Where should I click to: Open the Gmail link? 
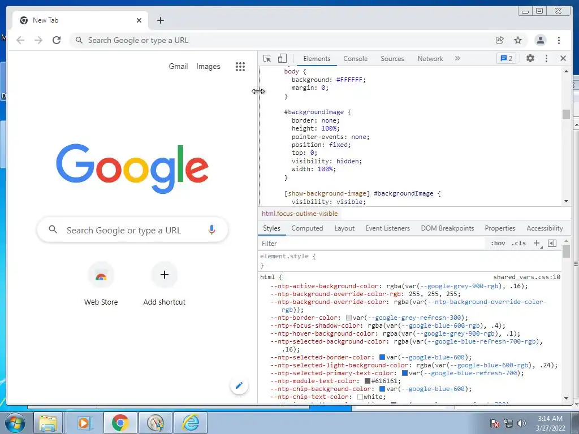(x=178, y=67)
